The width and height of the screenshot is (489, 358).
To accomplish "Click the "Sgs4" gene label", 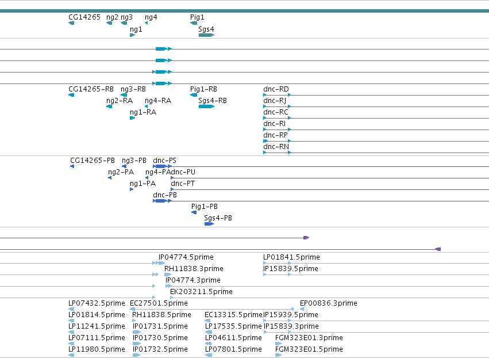I will [x=206, y=29].
